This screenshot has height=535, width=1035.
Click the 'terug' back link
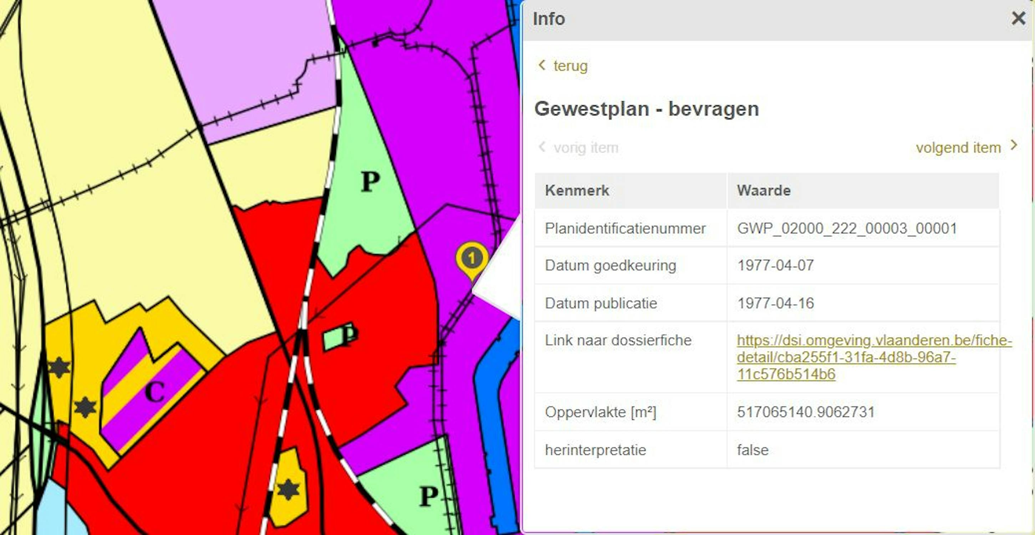[570, 66]
